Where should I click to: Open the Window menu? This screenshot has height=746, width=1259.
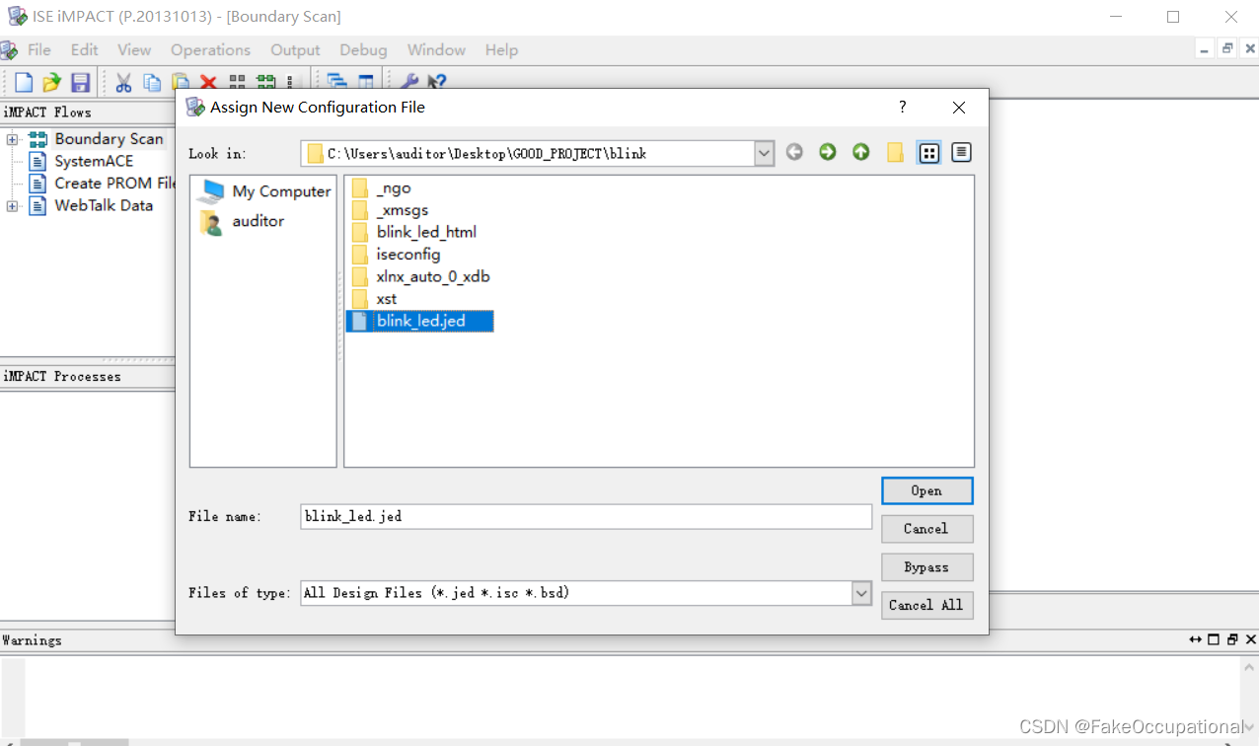(x=436, y=49)
